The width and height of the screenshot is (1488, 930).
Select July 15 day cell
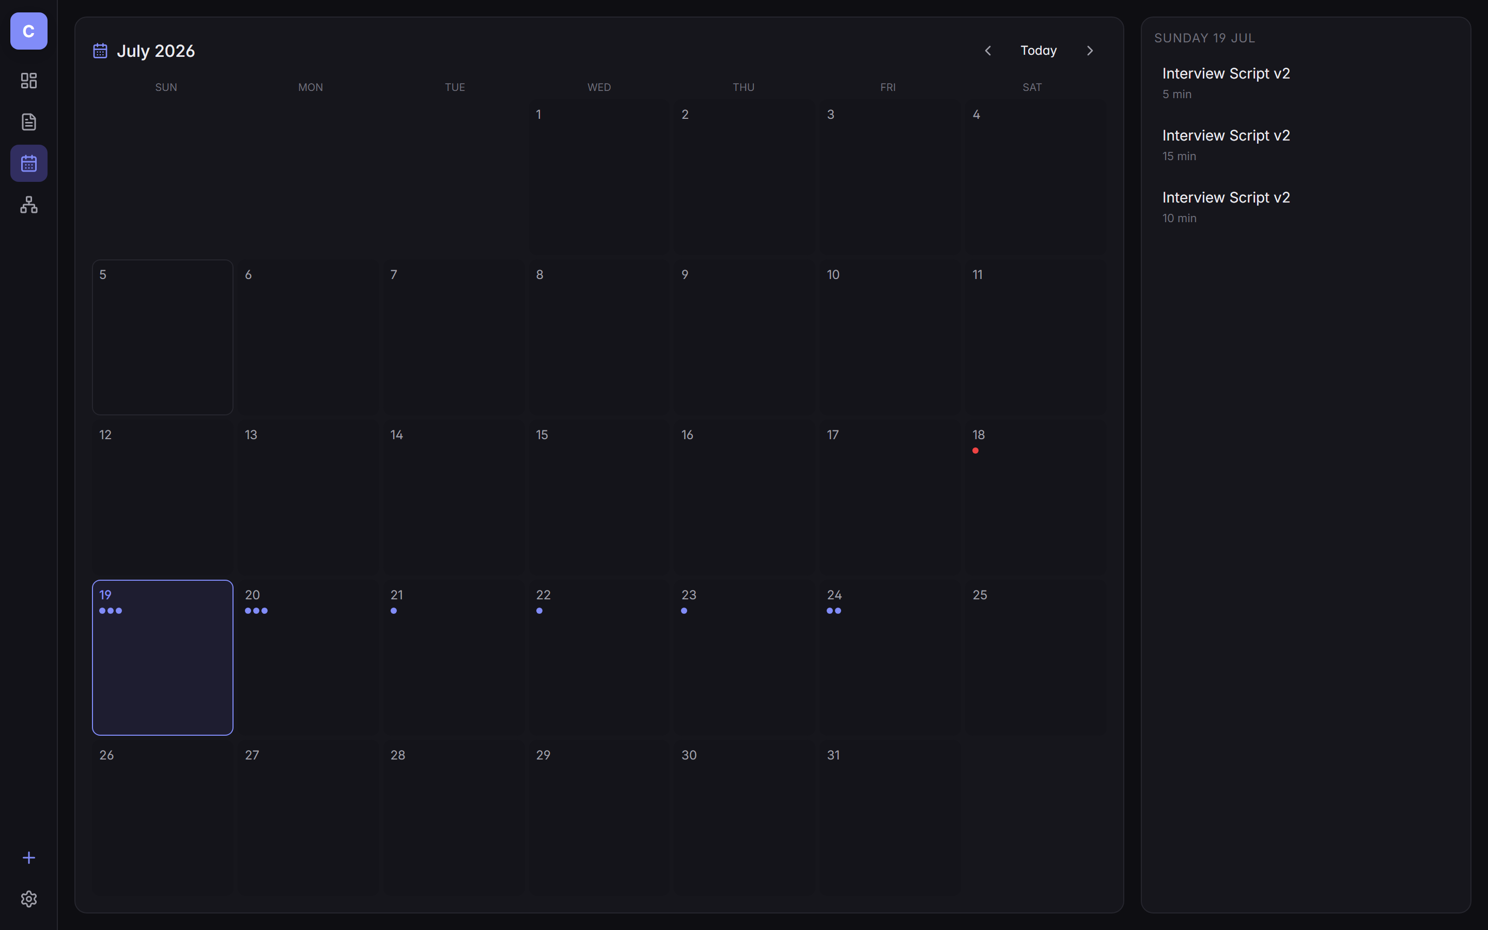click(599, 497)
